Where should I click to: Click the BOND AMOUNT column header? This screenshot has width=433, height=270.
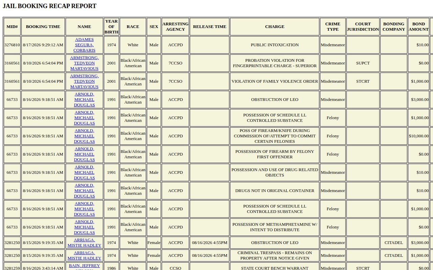click(x=418, y=27)
